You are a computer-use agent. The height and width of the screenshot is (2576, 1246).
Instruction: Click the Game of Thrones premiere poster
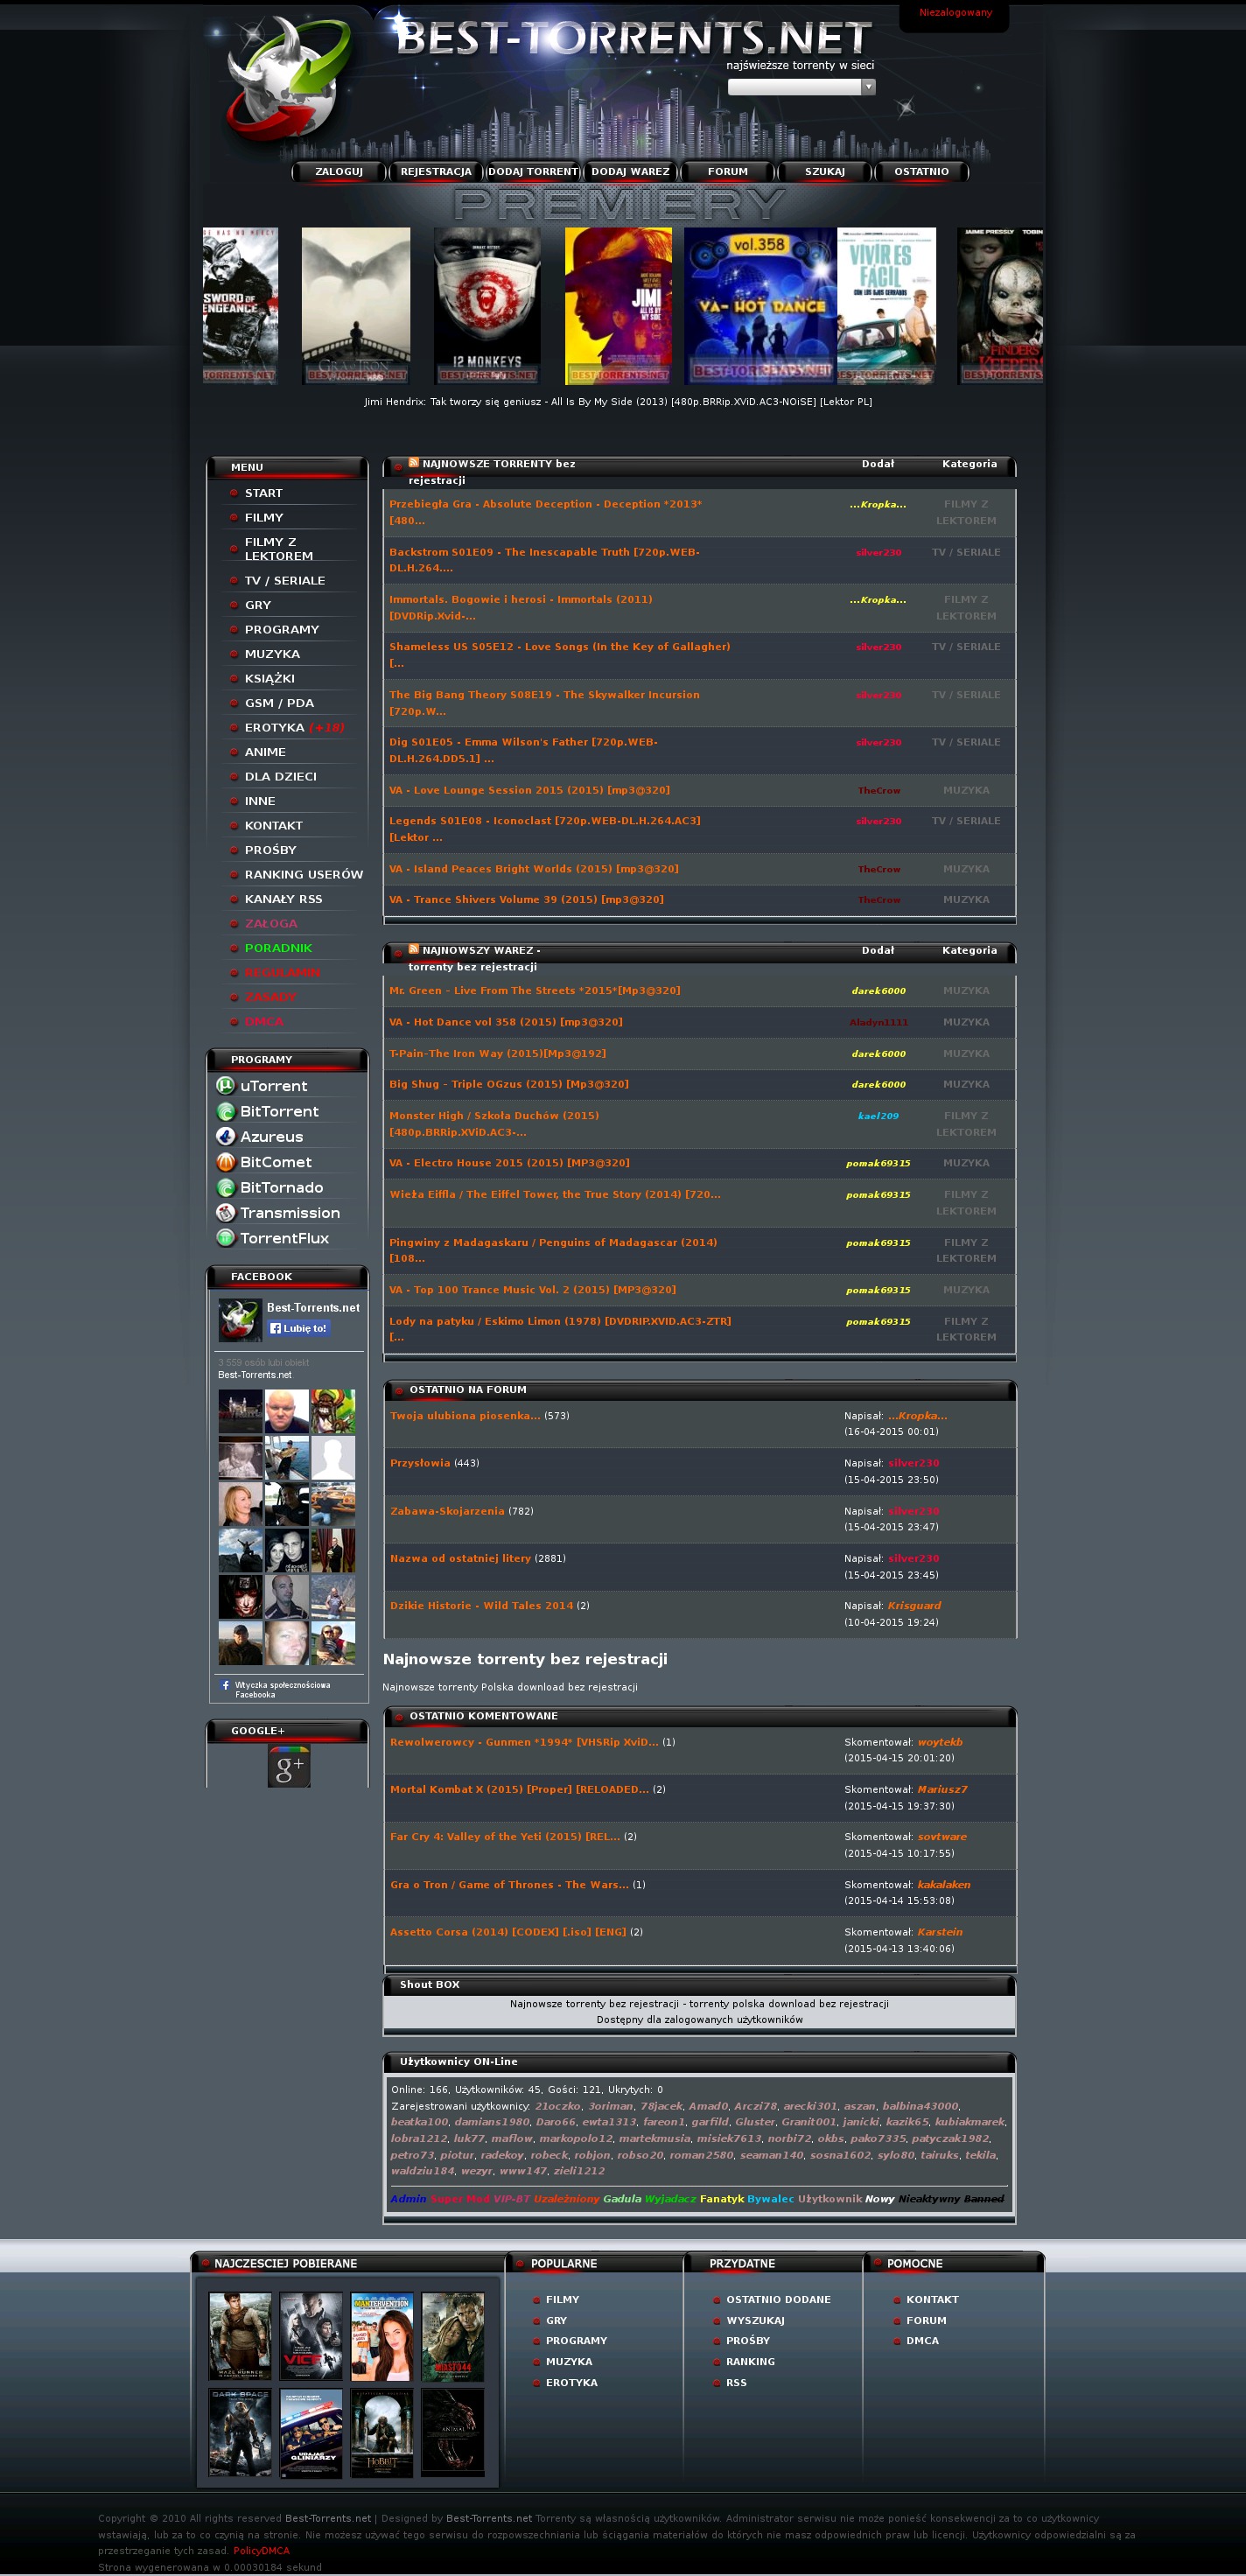[x=356, y=305]
